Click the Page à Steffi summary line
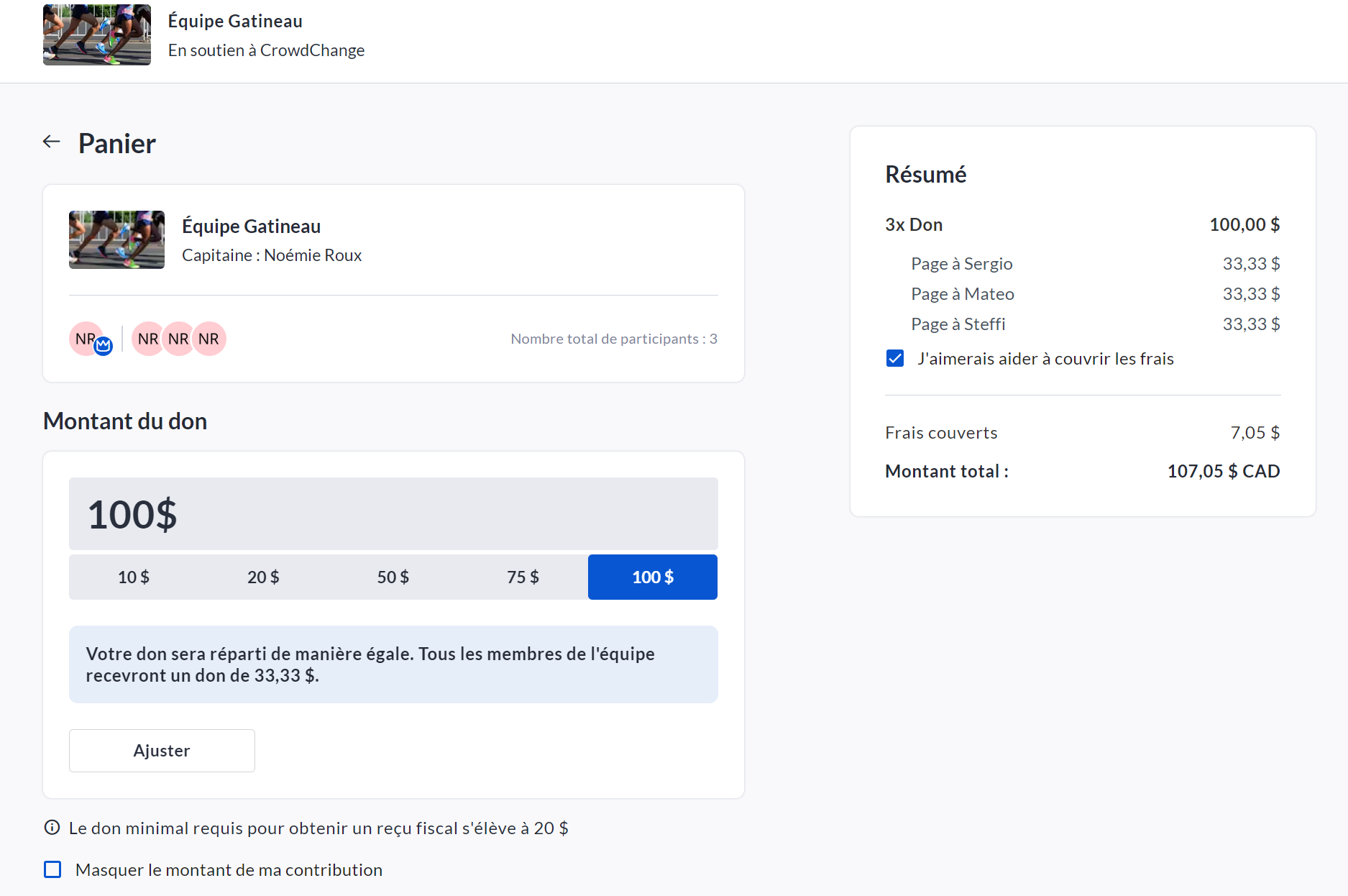This screenshot has width=1348, height=896. pyautogui.click(x=958, y=324)
